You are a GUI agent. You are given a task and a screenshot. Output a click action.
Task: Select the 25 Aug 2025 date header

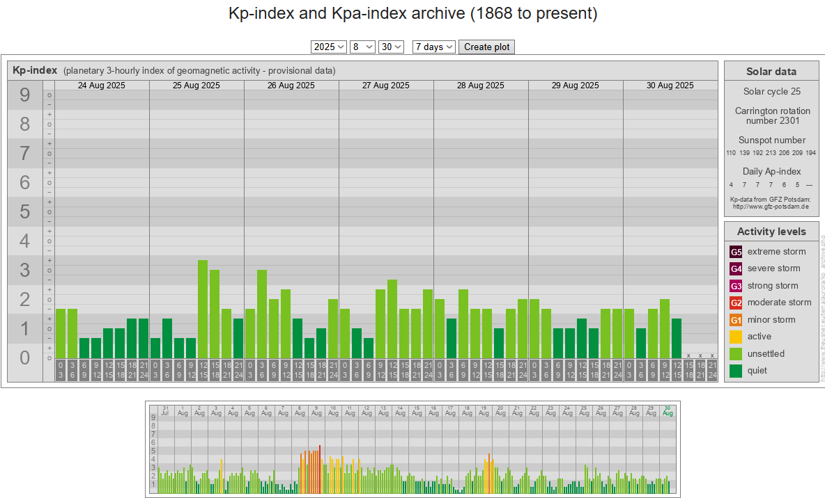[196, 86]
